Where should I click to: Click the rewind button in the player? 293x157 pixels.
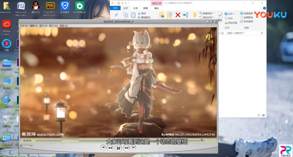pyautogui.click(x=110, y=148)
